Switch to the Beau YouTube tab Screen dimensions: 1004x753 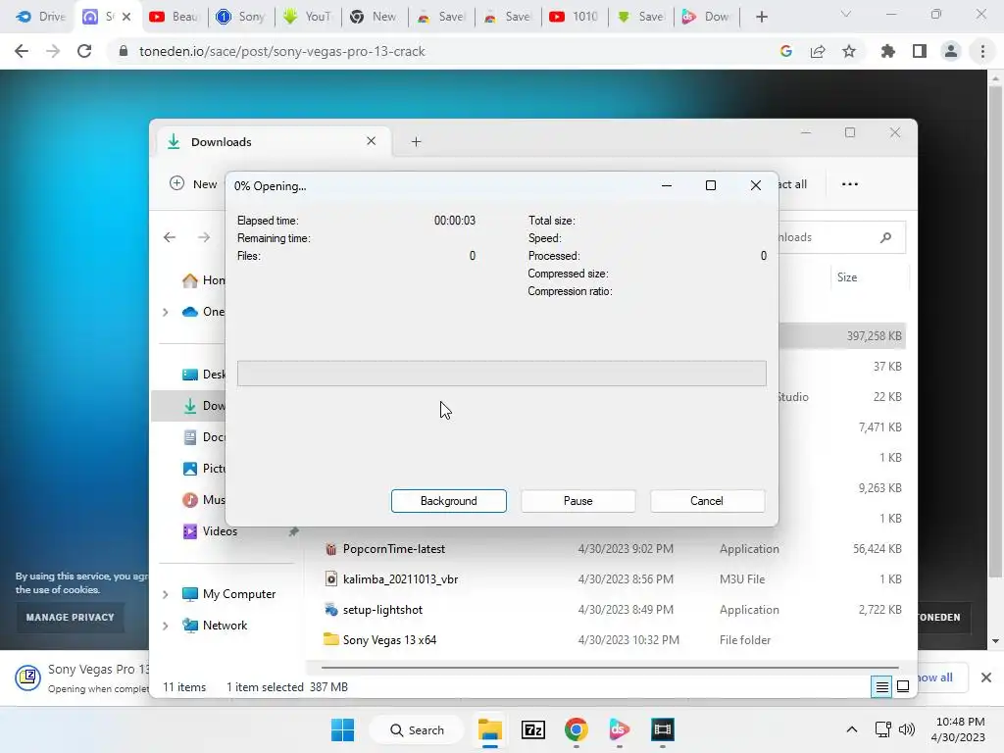pyautogui.click(x=175, y=17)
